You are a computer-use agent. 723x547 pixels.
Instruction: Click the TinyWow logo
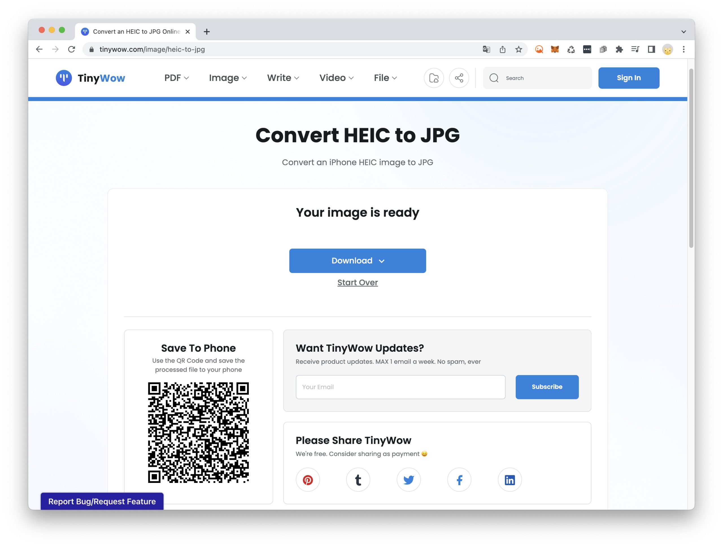[91, 78]
